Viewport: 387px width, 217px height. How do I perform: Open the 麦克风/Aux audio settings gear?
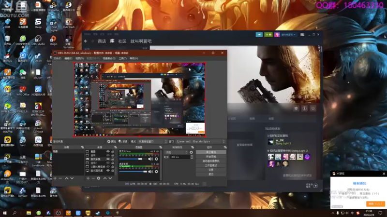pos(156,159)
